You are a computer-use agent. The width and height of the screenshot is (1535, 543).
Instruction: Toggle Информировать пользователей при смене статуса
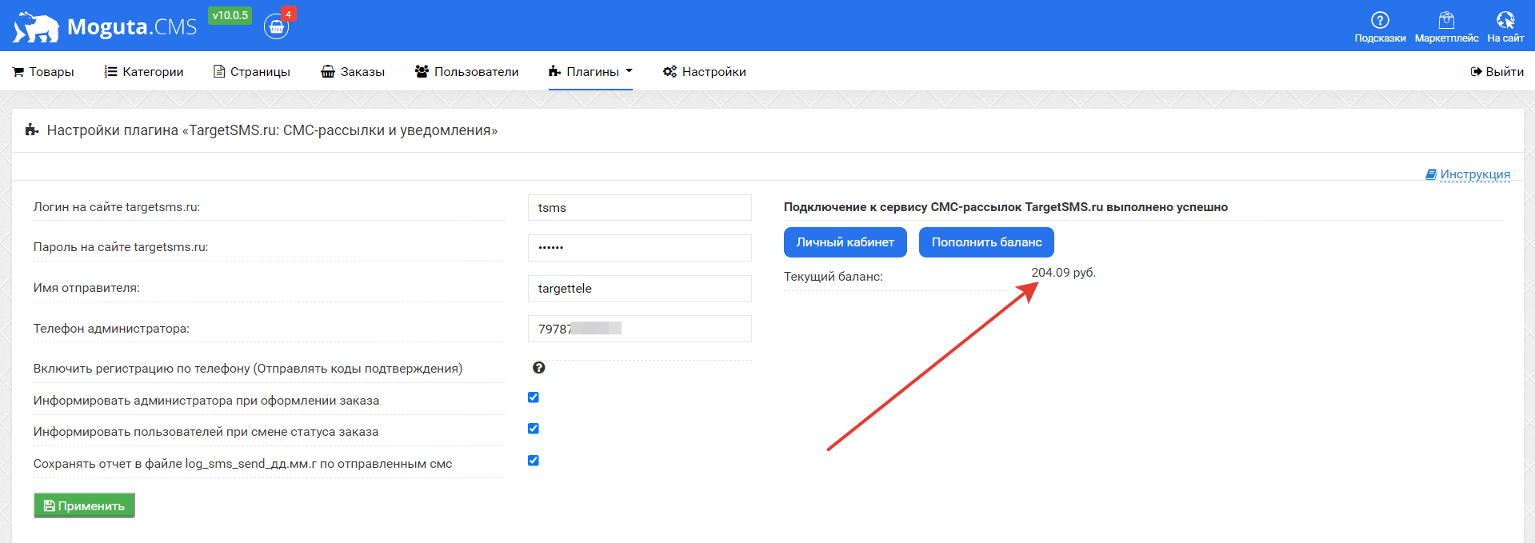[534, 429]
